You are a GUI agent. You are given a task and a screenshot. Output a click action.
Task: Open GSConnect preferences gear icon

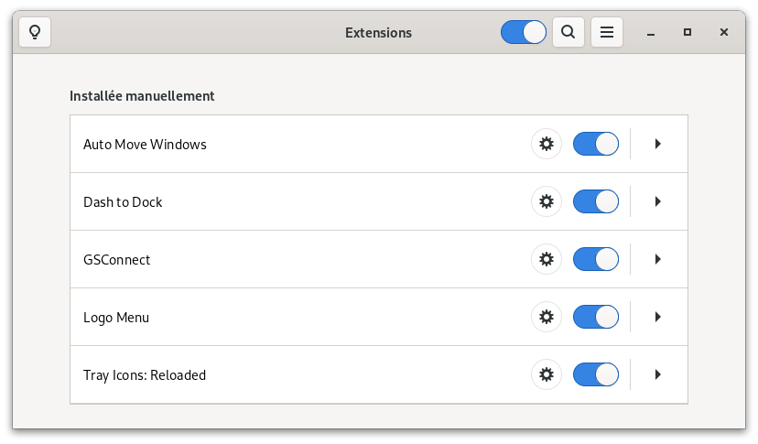pyautogui.click(x=547, y=259)
